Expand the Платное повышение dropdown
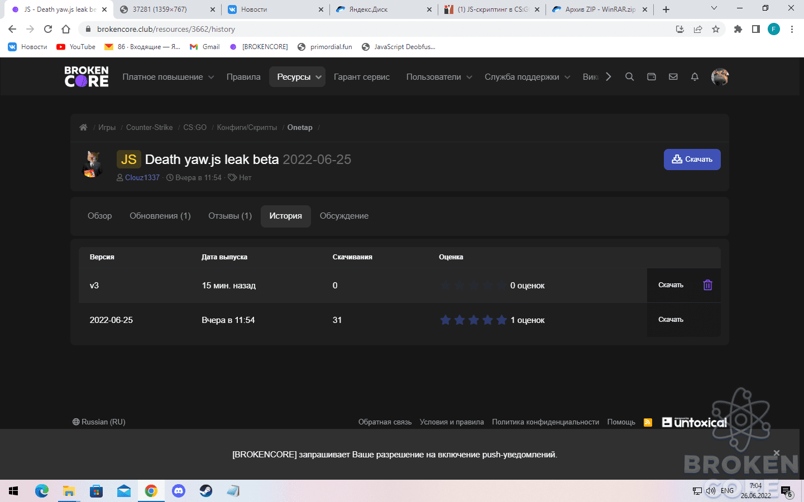Image resolution: width=804 pixels, height=502 pixels. click(168, 77)
